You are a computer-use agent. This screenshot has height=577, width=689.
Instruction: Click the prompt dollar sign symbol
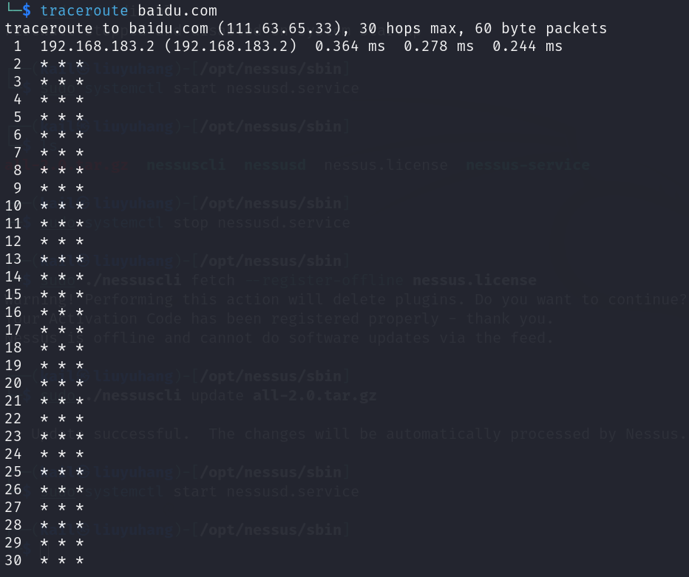click(27, 10)
